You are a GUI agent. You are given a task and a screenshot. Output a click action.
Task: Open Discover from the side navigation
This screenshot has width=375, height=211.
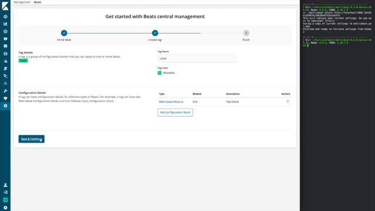coord(5,16)
